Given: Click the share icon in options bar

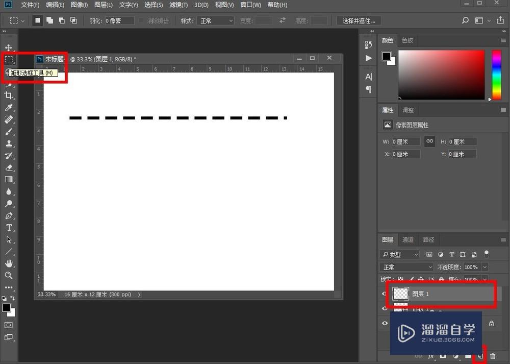Looking at the screenshot, I should coord(501,20).
